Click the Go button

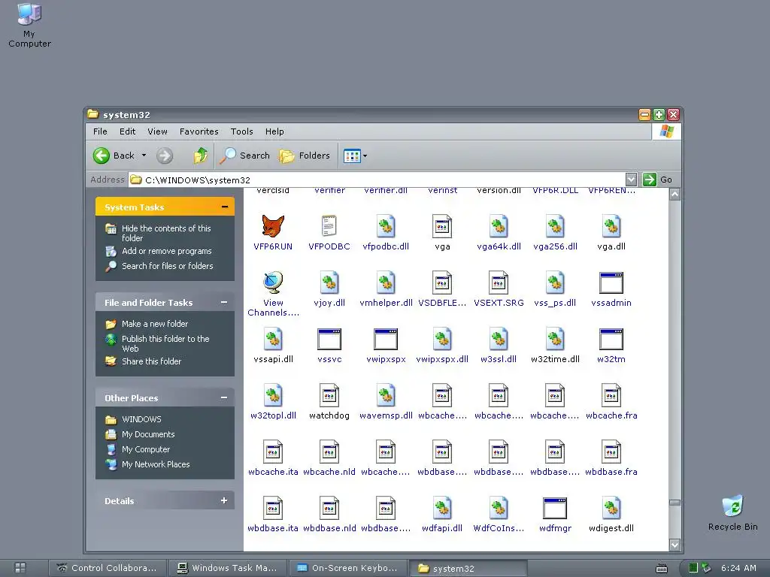pos(657,180)
